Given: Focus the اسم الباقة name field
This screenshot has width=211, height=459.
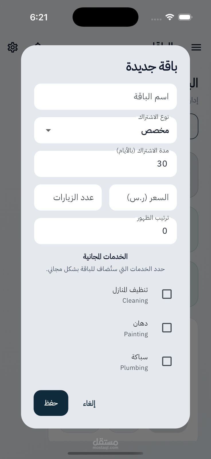Looking at the screenshot, I should coord(106,97).
